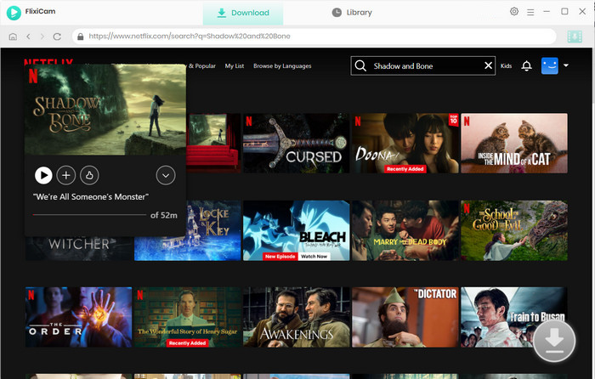Click the floating gray download button
Screen dimensions: 595x379
[554, 340]
